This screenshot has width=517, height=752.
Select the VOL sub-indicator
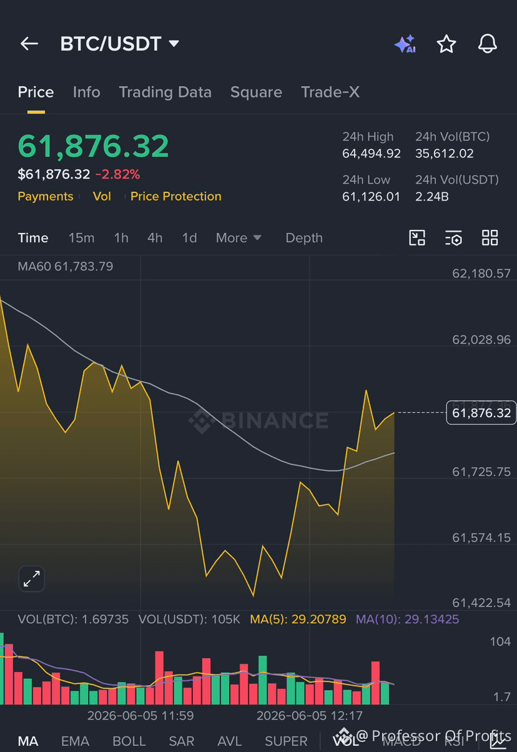point(346,741)
